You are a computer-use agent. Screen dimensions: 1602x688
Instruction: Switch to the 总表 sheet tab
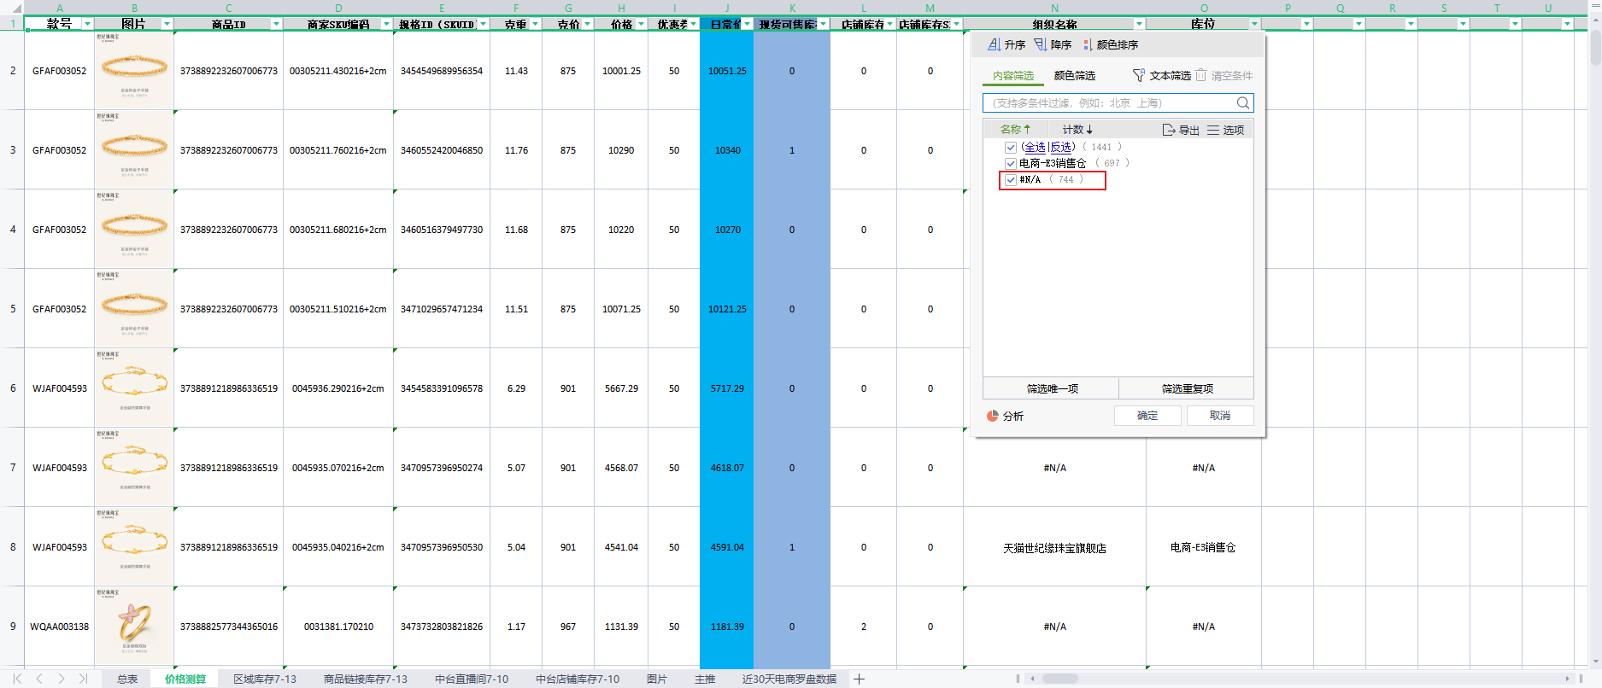click(x=127, y=679)
